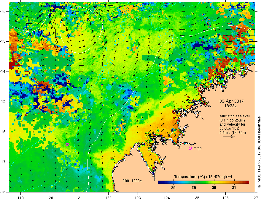Select the temperature color bar
The width and height of the screenshot is (261, 201).
coord(203,182)
